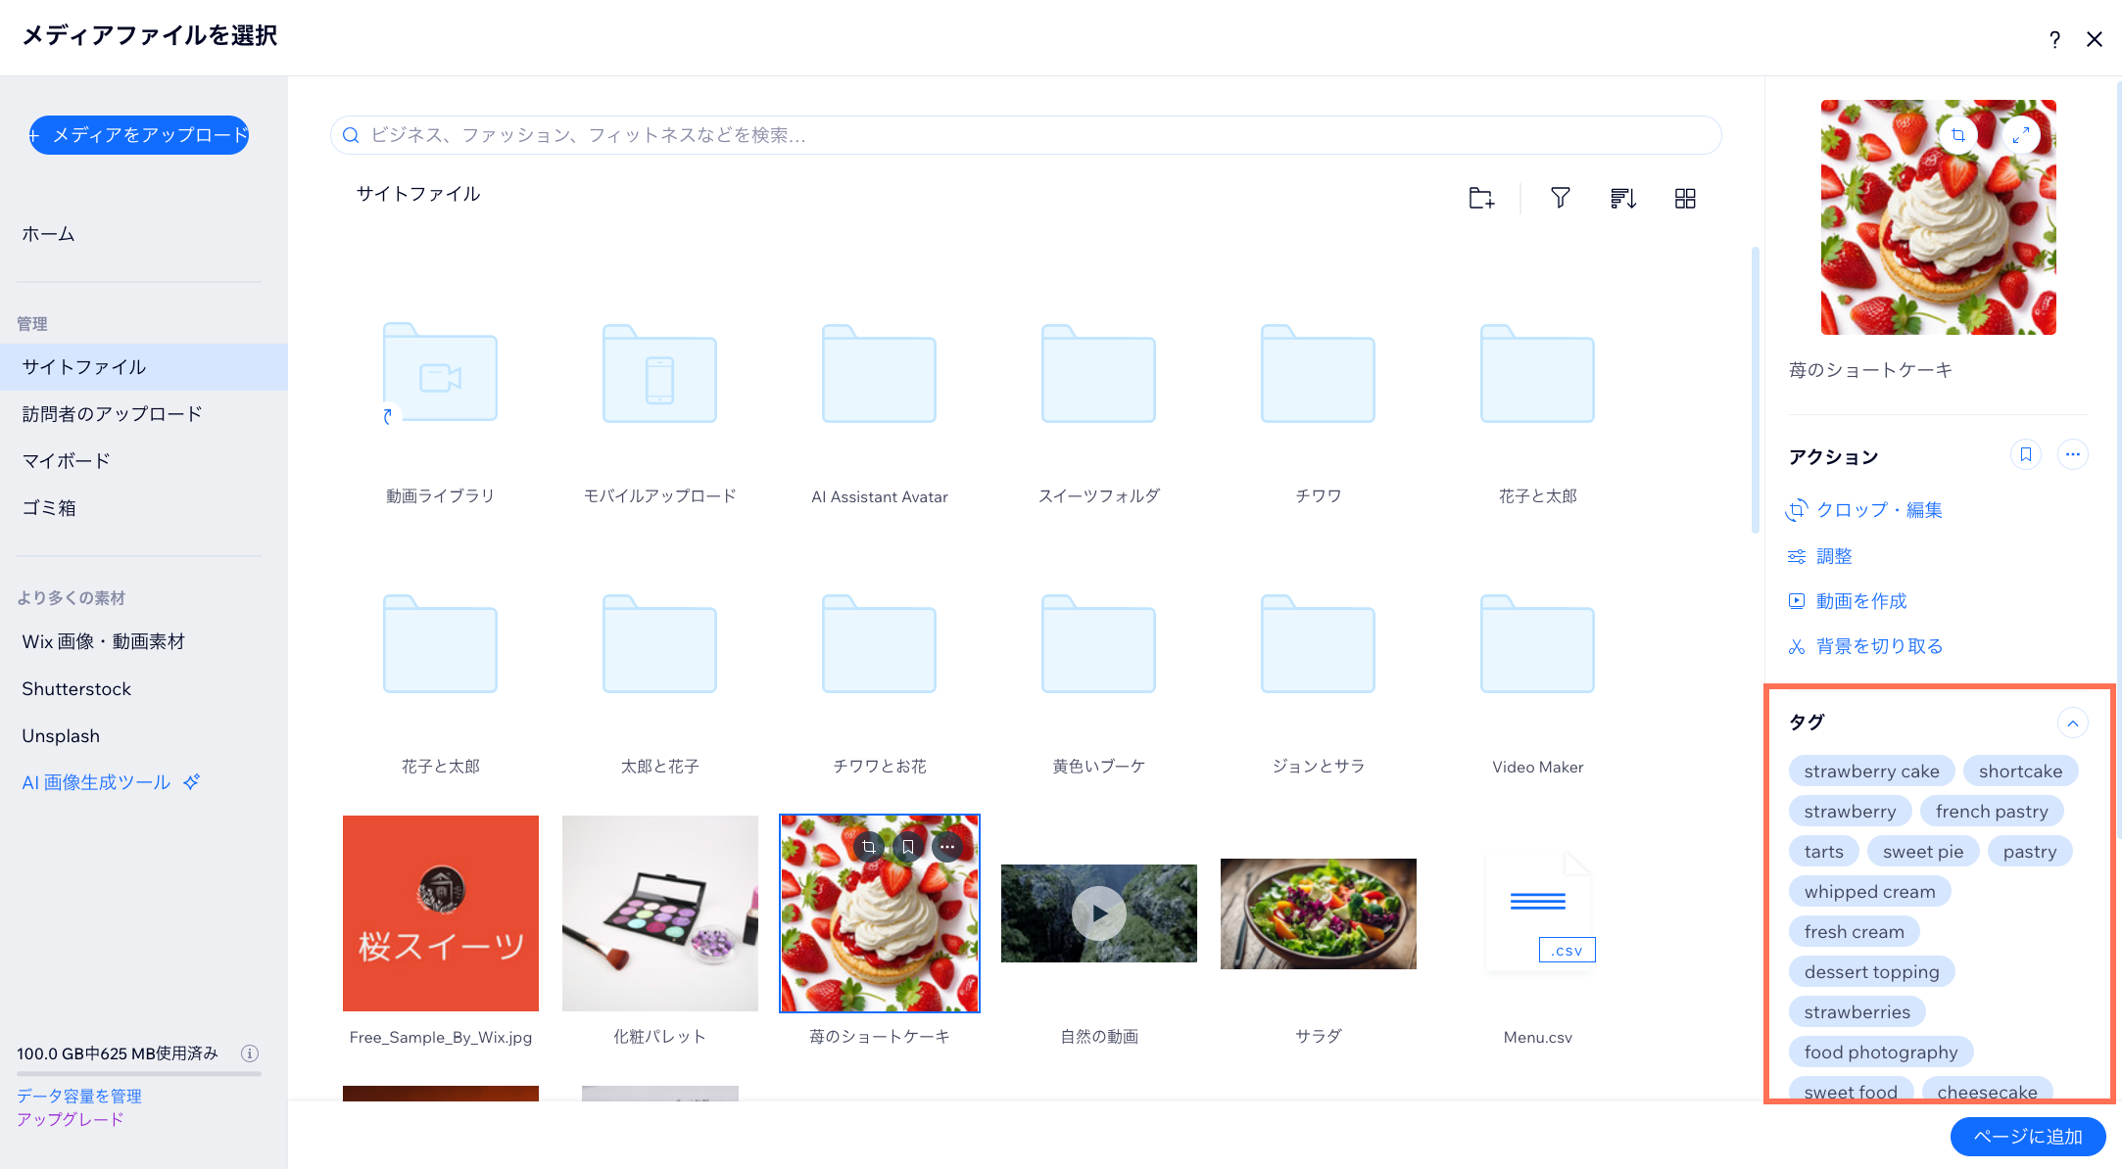Click the AI 画像生成ツール sparkle icon
Viewport: 2122px width, 1169px height.
coord(191,781)
